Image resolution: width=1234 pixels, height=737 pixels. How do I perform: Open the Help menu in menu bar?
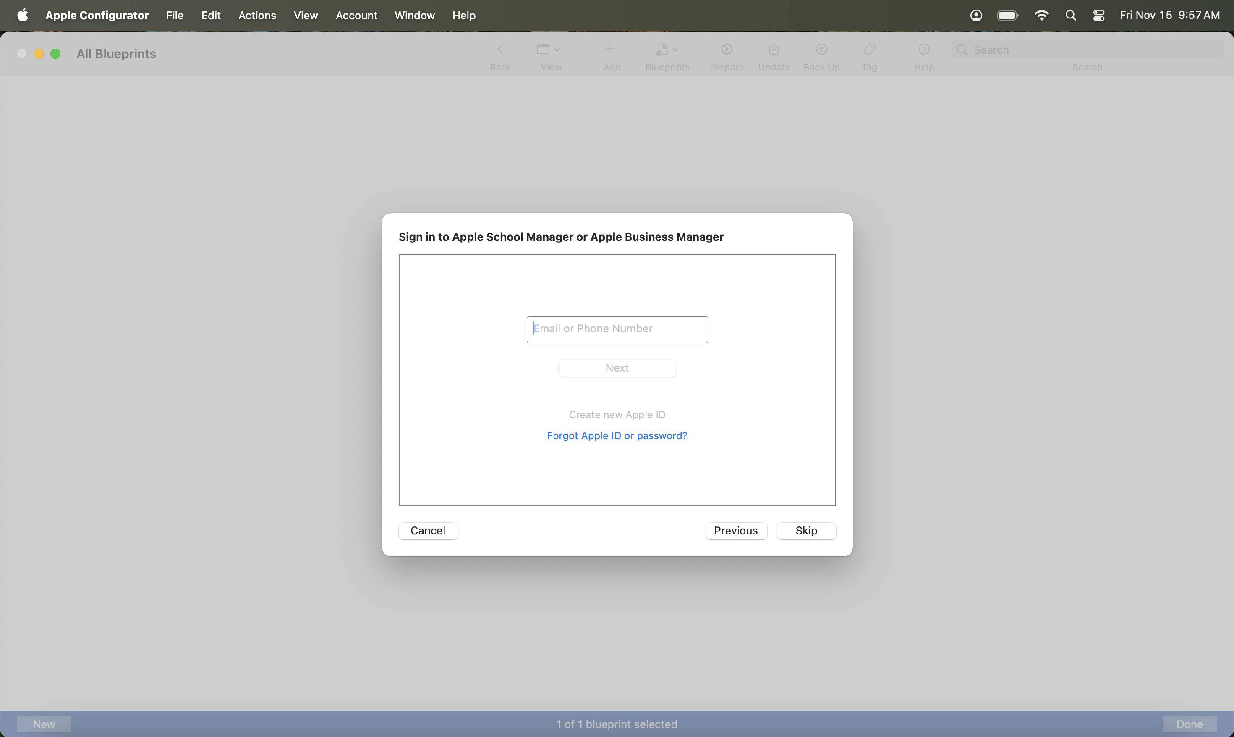(464, 16)
